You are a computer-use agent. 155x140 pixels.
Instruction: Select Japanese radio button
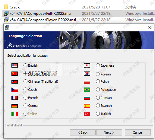pos(98,65)
